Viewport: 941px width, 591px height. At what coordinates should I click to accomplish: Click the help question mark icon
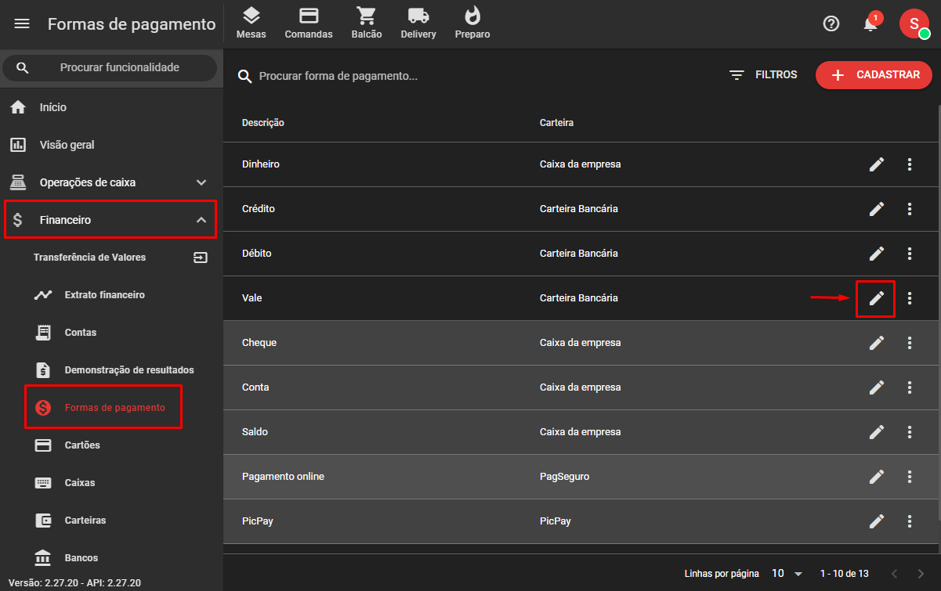point(831,24)
